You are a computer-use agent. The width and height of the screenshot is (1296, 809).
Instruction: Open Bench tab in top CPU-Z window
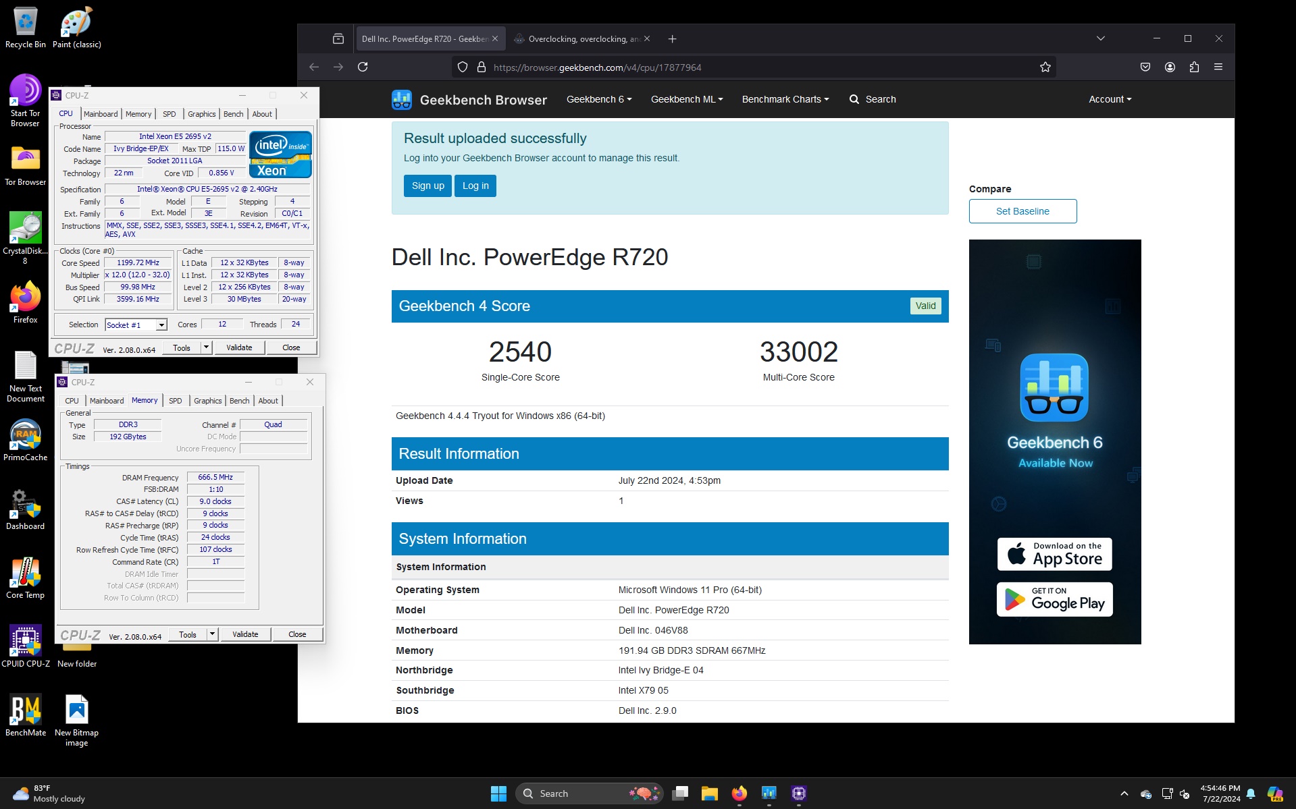coord(234,114)
